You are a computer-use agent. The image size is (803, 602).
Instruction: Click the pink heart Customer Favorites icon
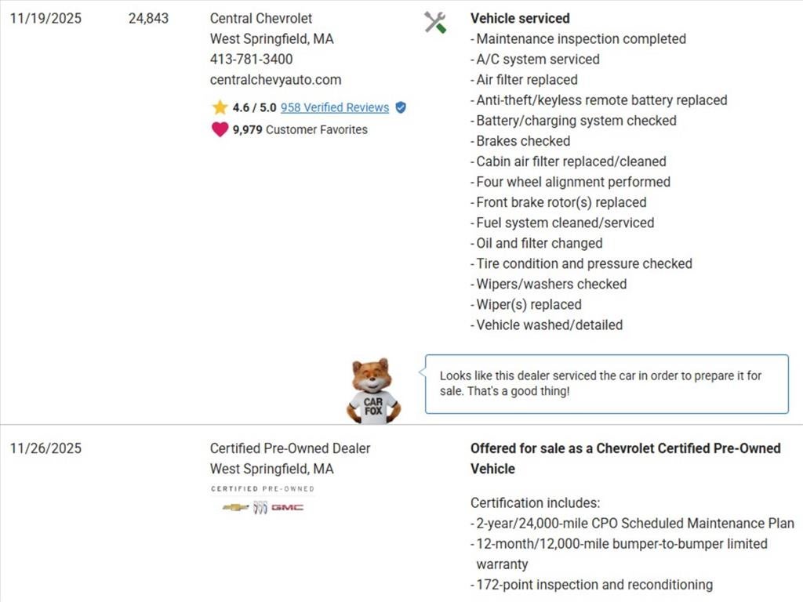pos(220,129)
